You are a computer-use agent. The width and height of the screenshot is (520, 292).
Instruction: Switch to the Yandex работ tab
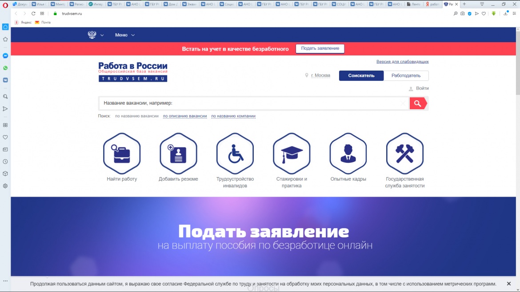(432, 4)
